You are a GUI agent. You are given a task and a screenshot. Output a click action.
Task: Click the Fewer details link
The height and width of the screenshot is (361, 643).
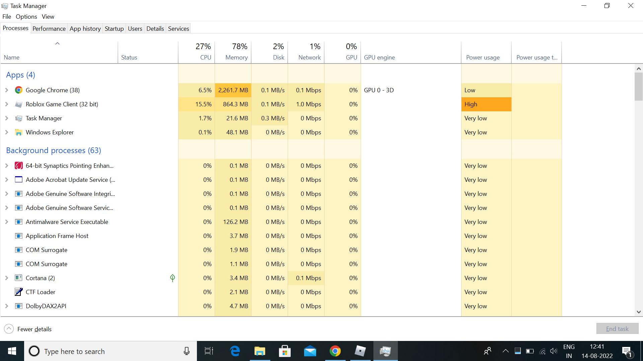click(34, 329)
